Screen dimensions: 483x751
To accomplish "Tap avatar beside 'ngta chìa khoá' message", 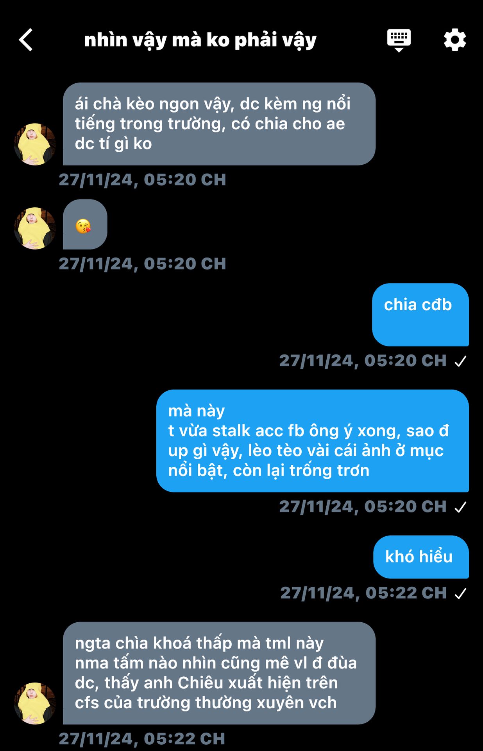I will pos(35,703).
